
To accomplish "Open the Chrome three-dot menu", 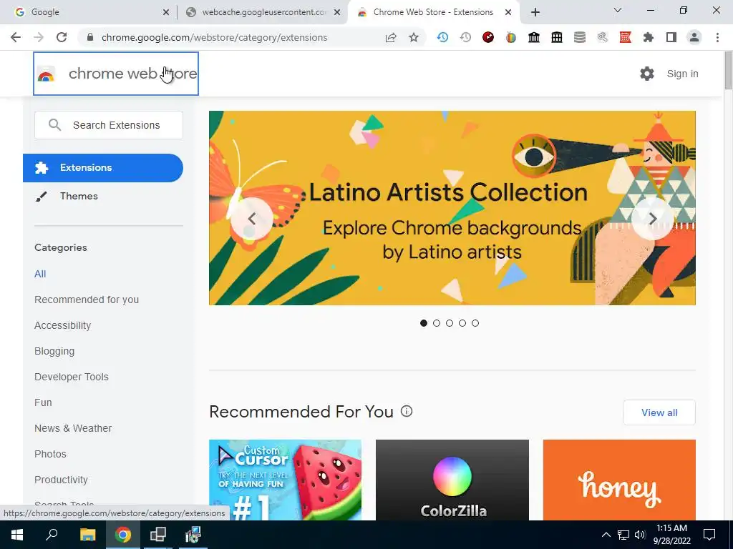I will pyautogui.click(x=717, y=37).
